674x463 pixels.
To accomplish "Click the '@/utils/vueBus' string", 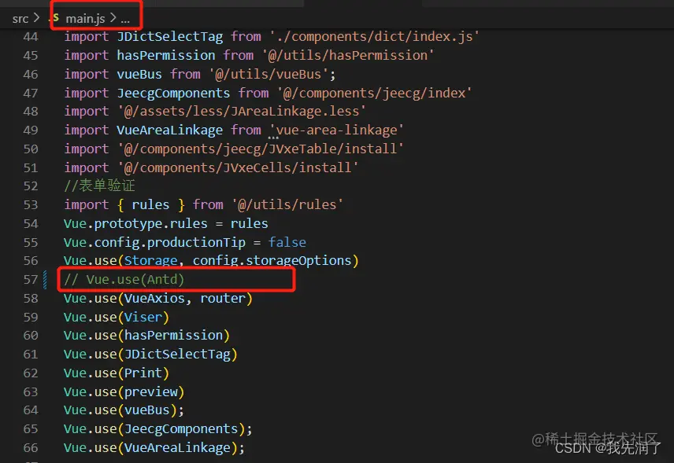I will point(268,74).
